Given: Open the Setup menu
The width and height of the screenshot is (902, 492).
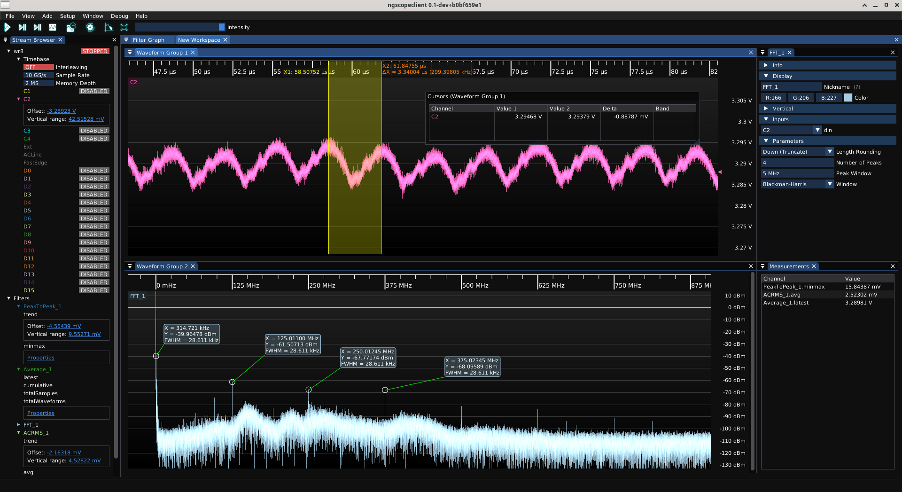Looking at the screenshot, I should coord(68,16).
